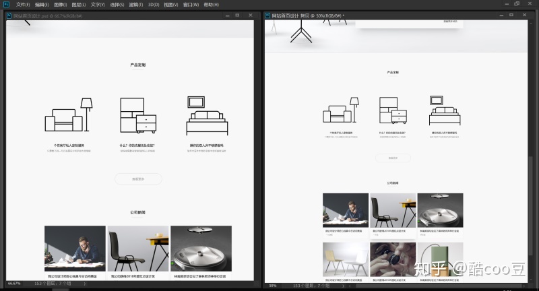The image size is (539, 291).
Task: Click the cabinet icon in right 50% document
Action: tap(393, 110)
